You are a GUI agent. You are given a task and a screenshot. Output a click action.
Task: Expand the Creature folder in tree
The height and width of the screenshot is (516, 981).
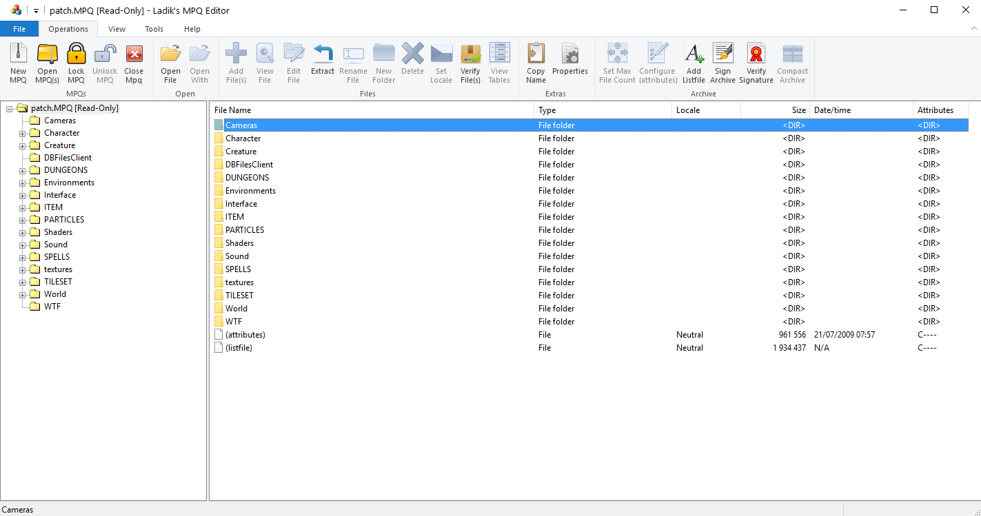click(x=22, y=145)
